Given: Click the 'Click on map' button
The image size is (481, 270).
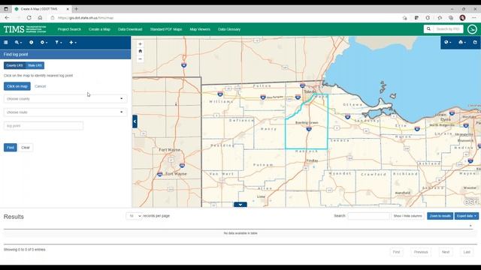Looking at the screenshot, I should point(17,86).
